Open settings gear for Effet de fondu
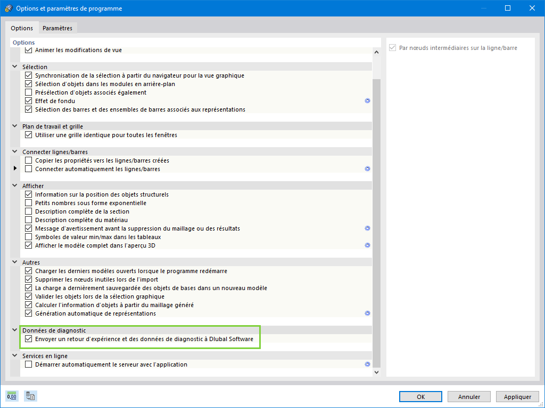 click(367, 101)
